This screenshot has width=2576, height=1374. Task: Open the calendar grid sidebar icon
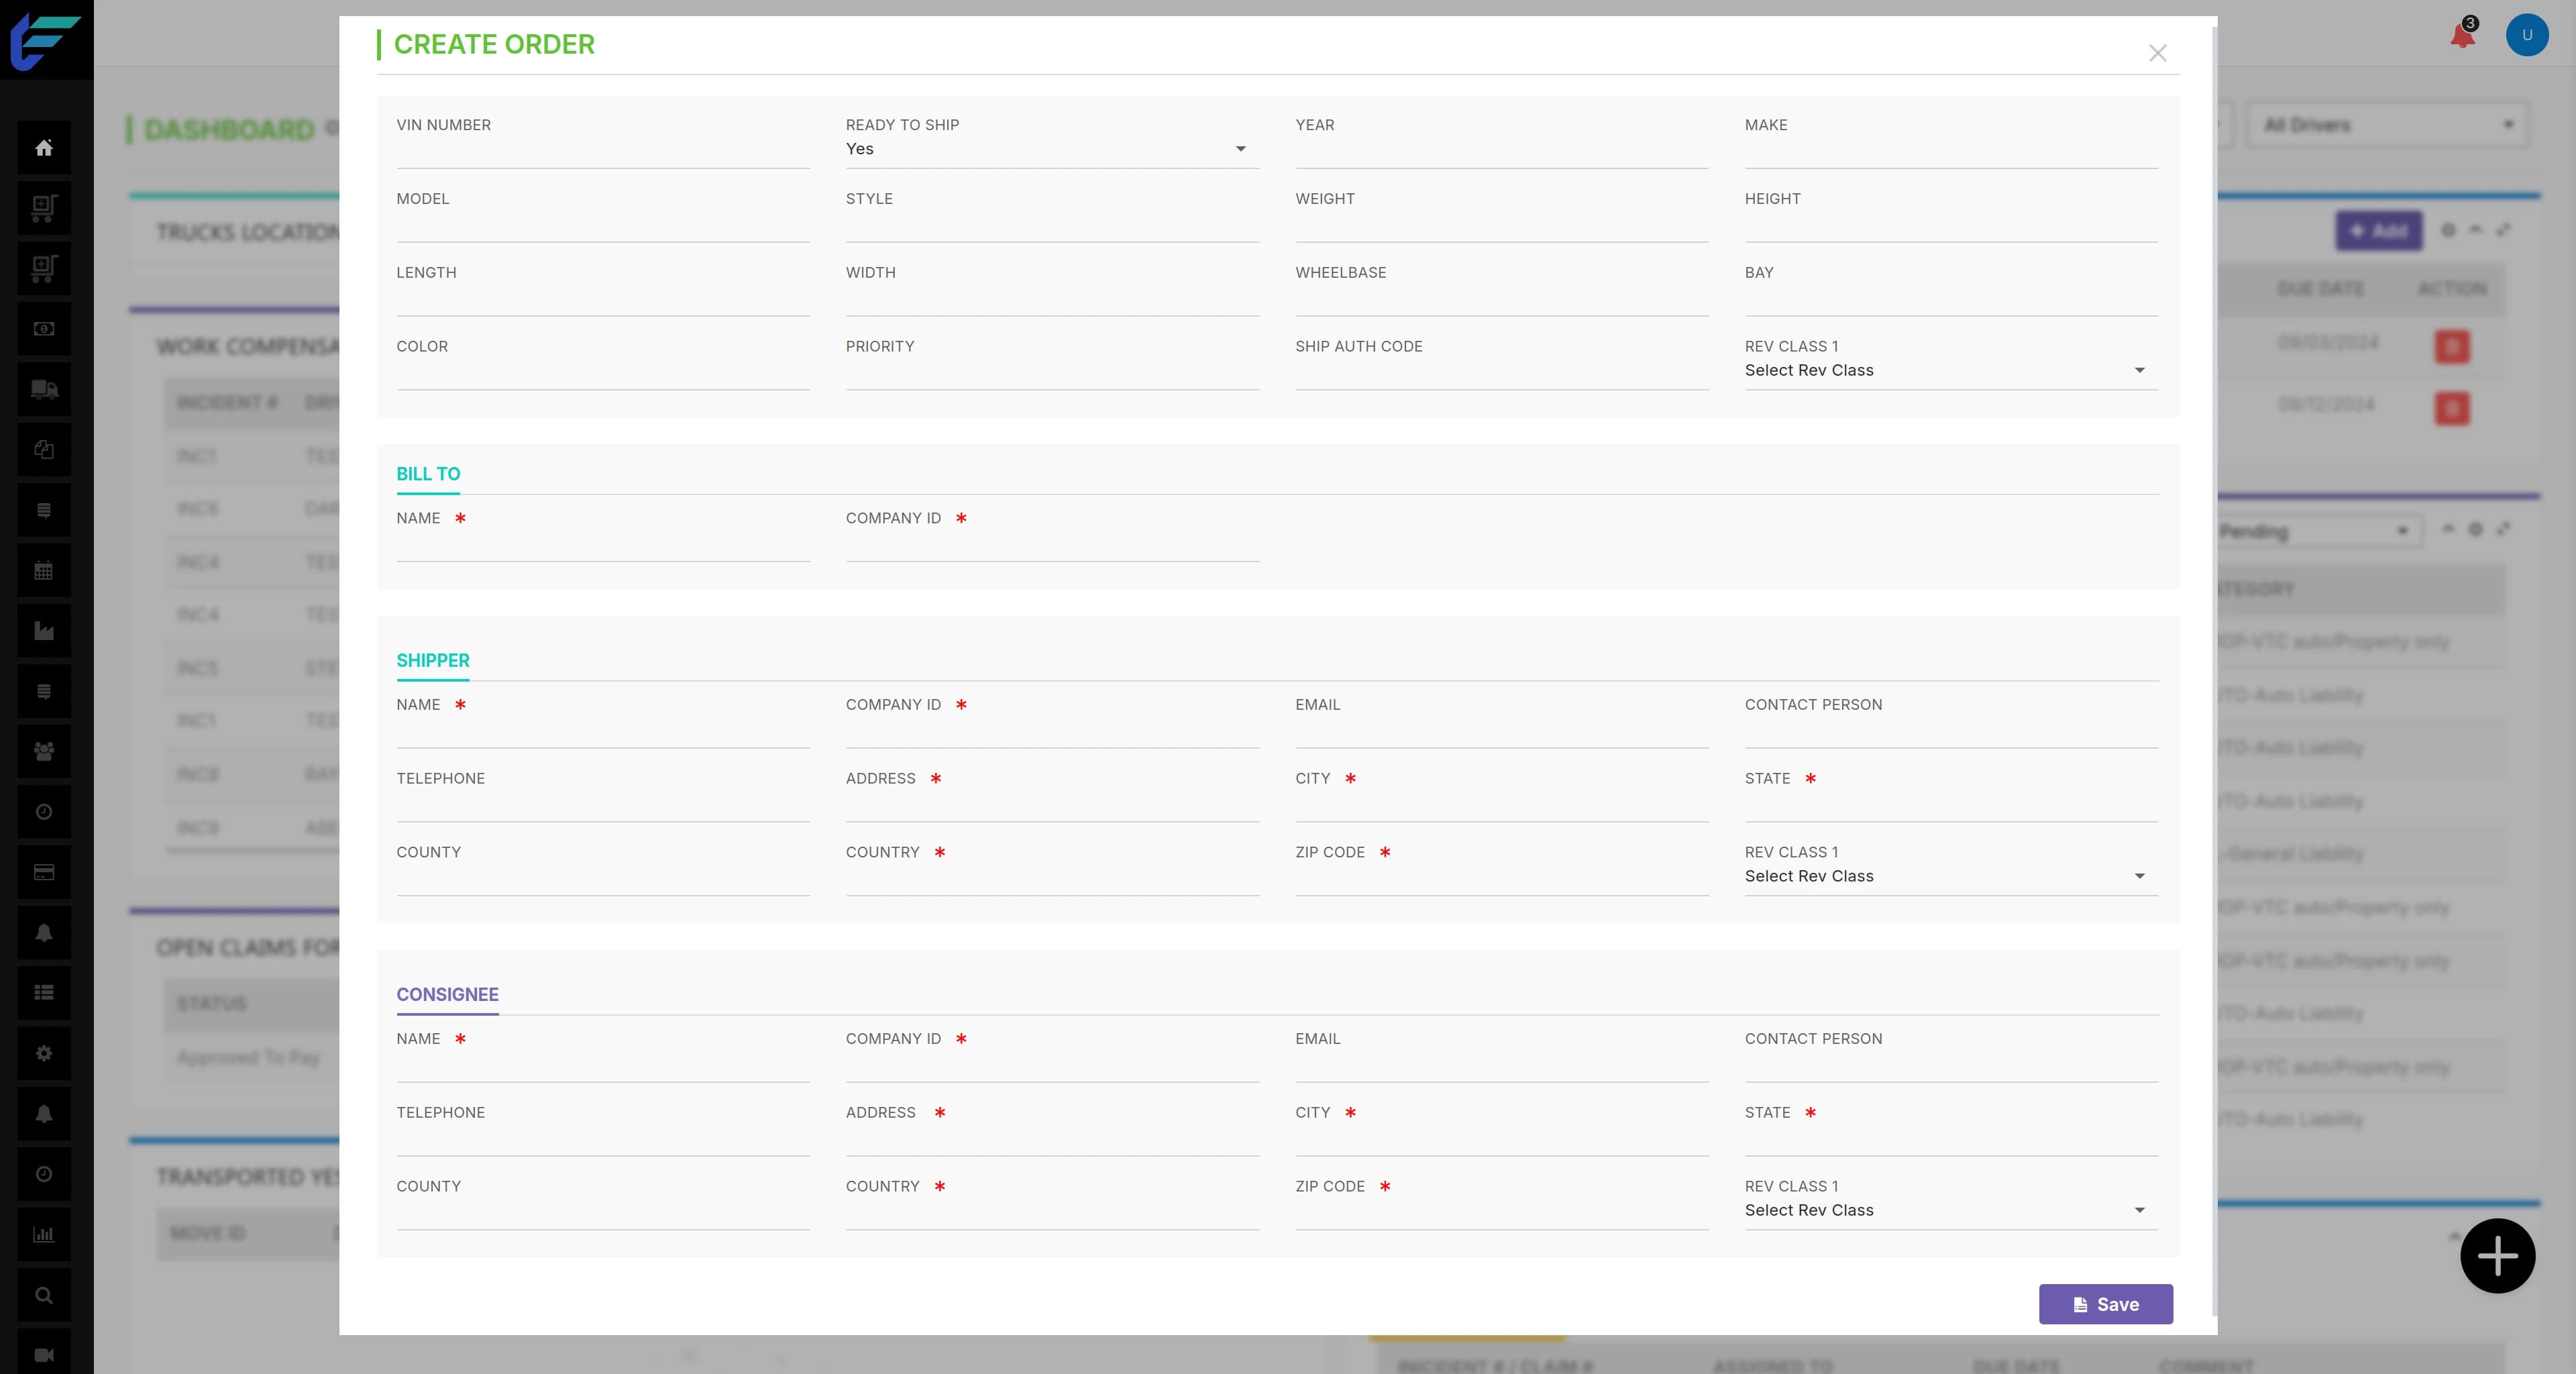tap(44, 571)
